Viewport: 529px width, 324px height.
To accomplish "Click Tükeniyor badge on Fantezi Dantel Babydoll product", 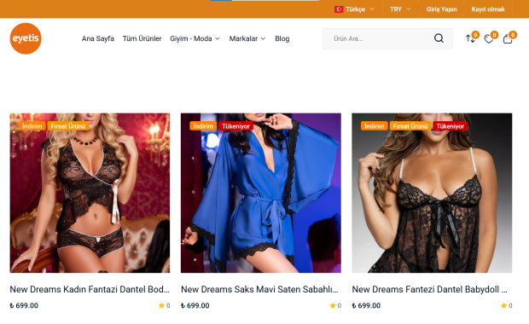I will click(450, 126).
